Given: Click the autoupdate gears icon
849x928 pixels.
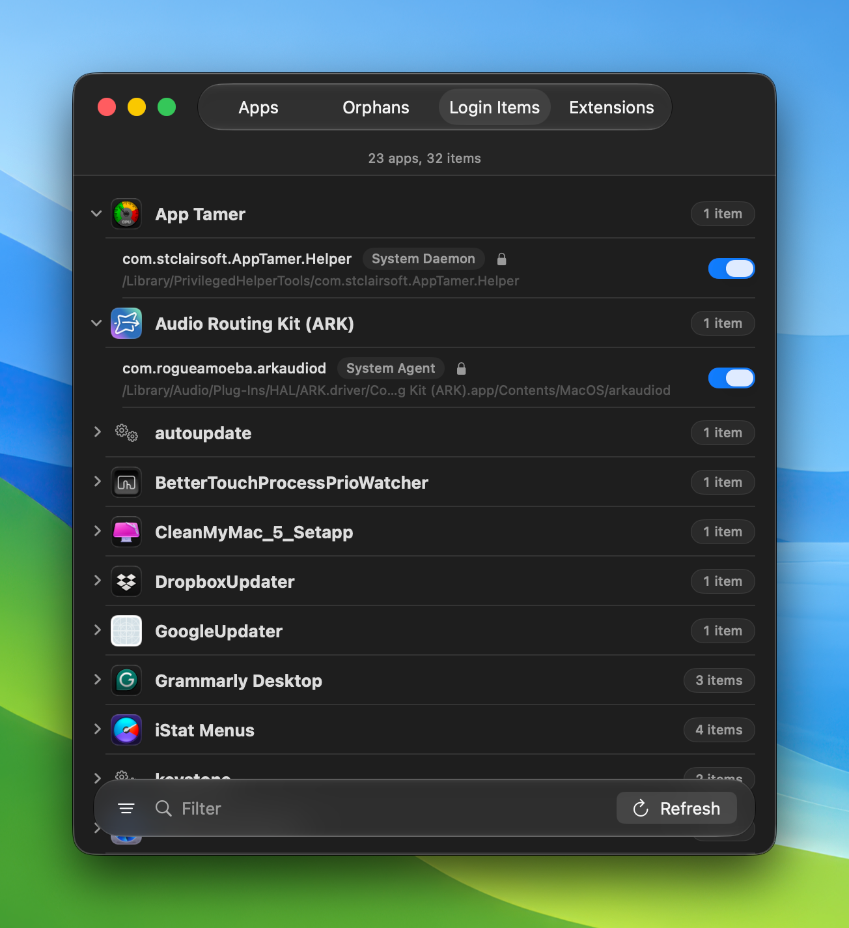Looking at the screenshot, I should tap(126, 433).
